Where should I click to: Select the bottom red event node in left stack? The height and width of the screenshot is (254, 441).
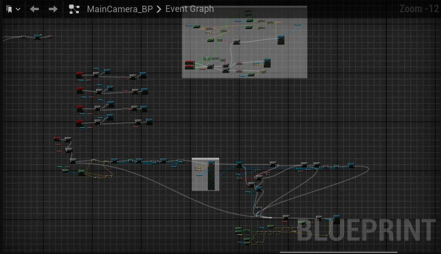tap(79, 123)
